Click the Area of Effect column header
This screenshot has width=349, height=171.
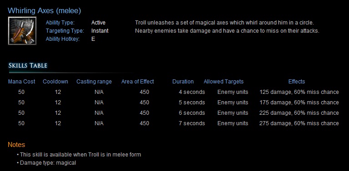coord(137,82)
